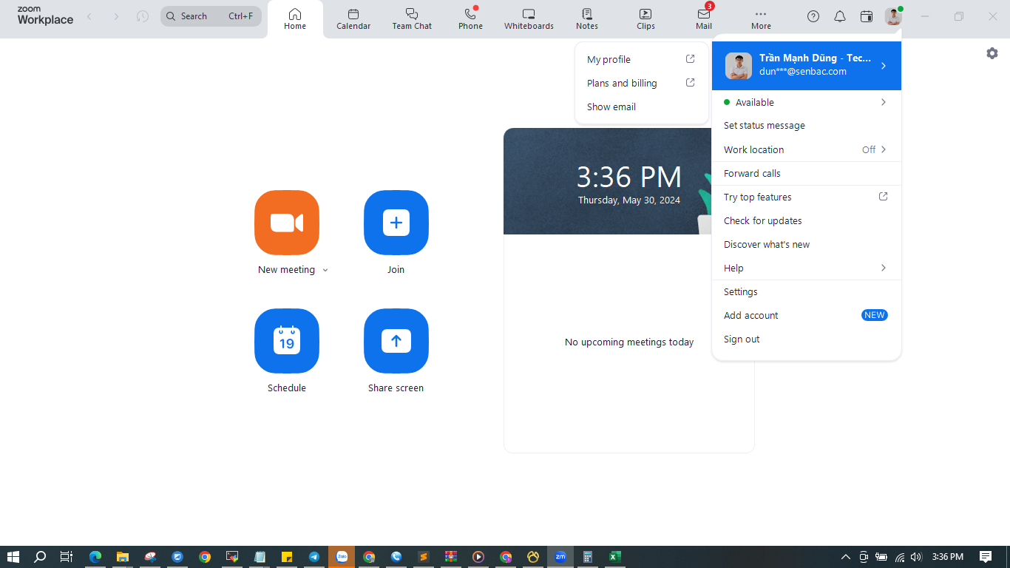Click the blue Join plus icon

click(396, 223)
